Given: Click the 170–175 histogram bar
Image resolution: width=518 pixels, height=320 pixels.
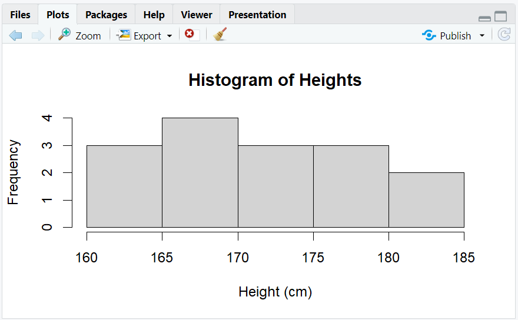Looking at the screenshot, I should pyautogui.click(x=276, y=186).
